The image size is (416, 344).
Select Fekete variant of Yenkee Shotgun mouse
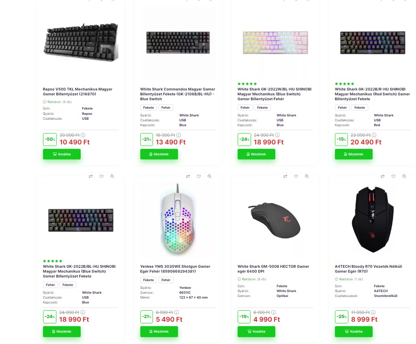coord(149,280)
